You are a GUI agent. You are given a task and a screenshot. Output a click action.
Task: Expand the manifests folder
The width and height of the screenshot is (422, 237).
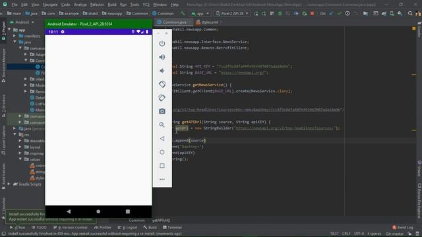[x=15, y=36]
